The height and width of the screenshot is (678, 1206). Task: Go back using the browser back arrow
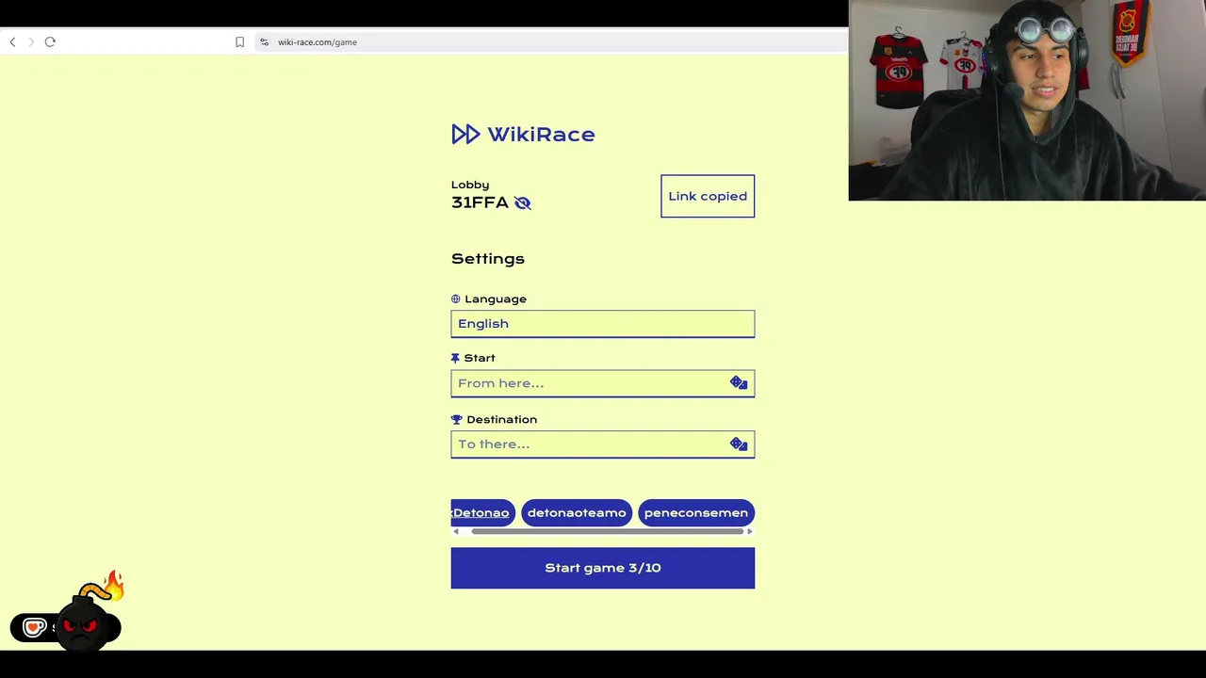12,41
